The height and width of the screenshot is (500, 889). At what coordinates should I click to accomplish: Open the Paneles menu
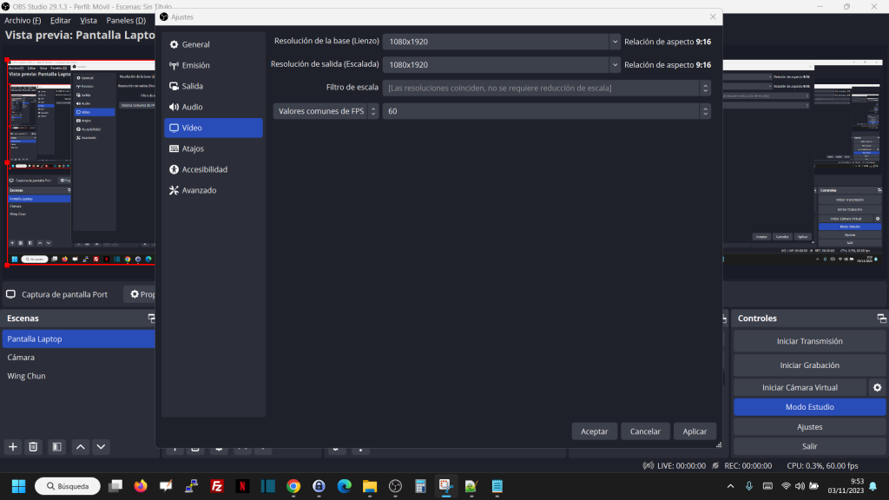pyautogui.click(x=126, y=21)
